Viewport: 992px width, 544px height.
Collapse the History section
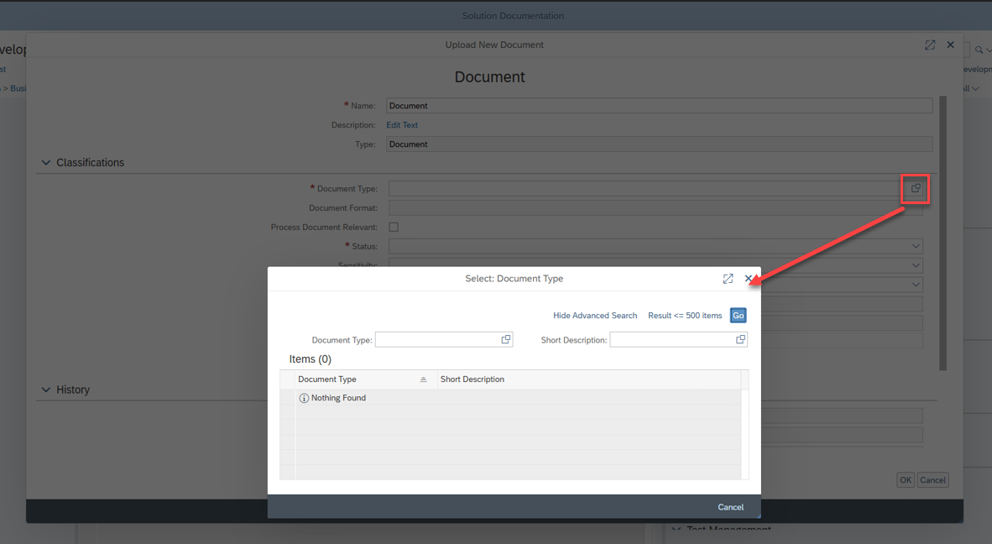(x=45, y=390)
